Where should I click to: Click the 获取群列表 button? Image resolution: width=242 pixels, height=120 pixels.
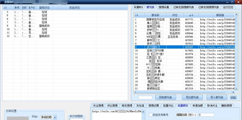tap(165, 97)
